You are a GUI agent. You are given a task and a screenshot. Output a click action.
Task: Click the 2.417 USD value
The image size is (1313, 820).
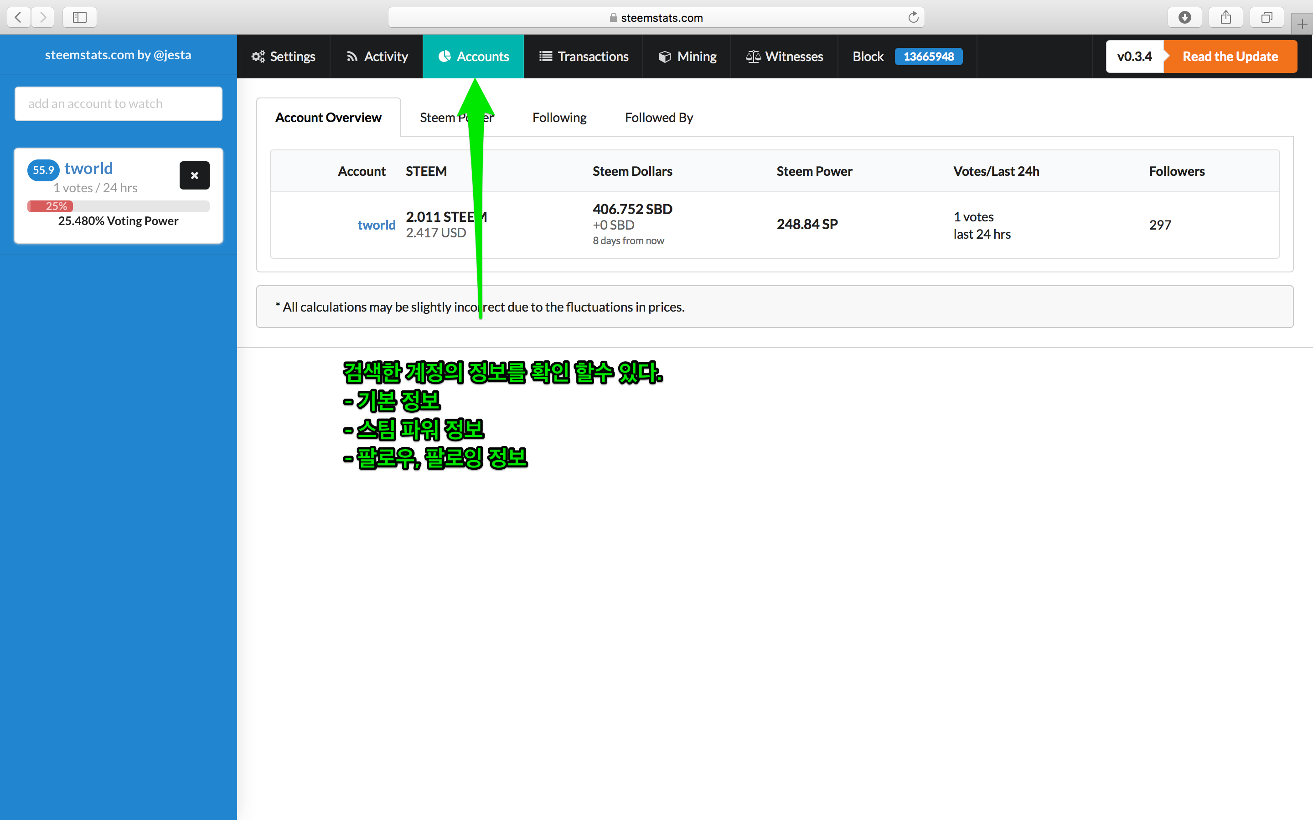(x=436, y=233)
